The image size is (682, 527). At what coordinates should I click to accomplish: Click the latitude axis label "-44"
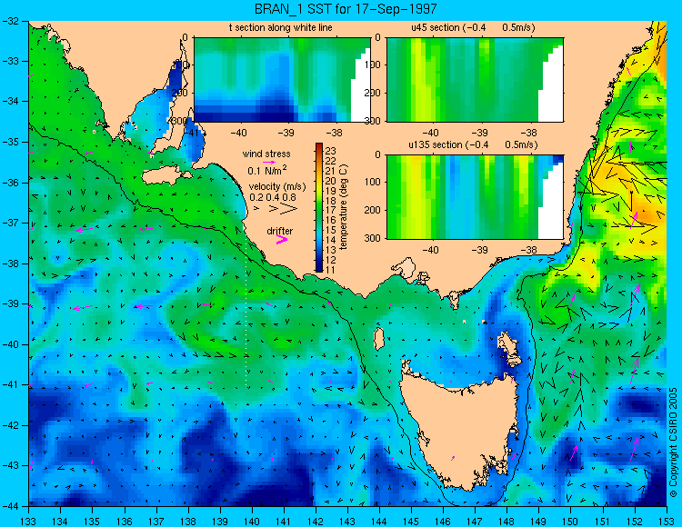(x=10, y=506)
